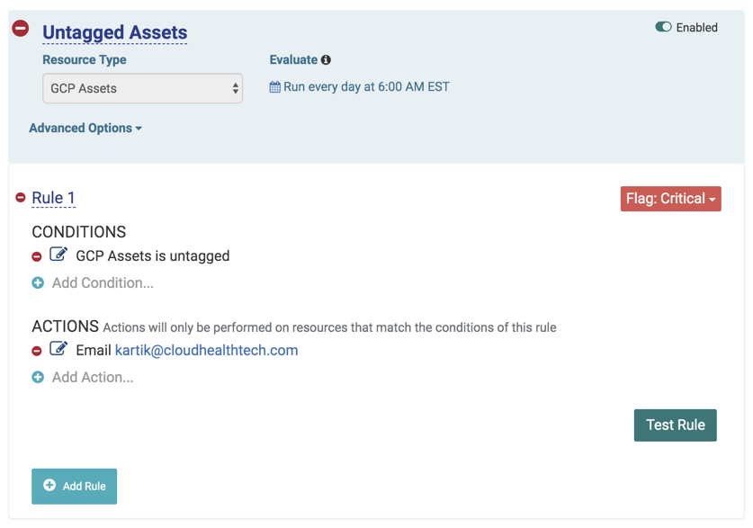Remove Rule 1 using its minus icon
This screenshot has width=753, height=528.
(21, 198)
